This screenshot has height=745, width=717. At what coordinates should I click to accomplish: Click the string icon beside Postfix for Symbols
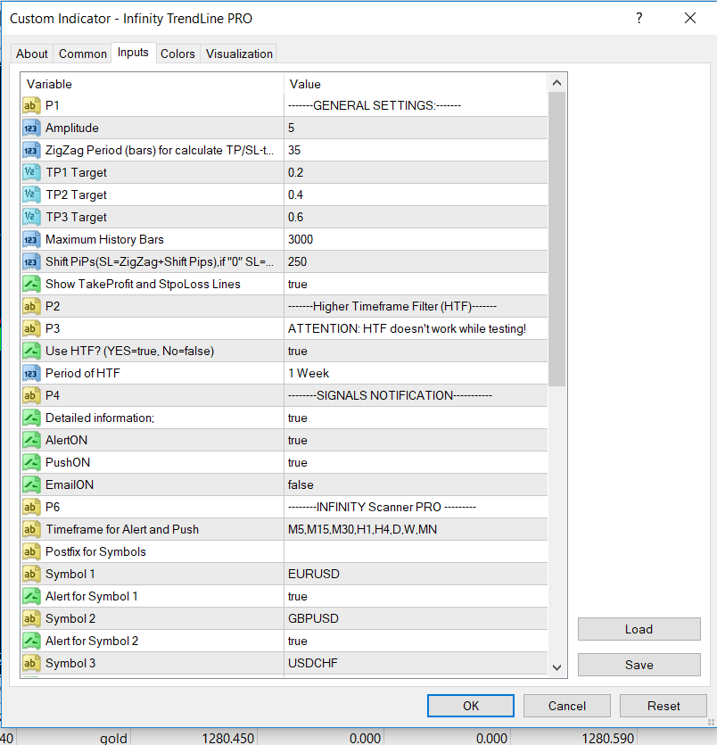31,552
